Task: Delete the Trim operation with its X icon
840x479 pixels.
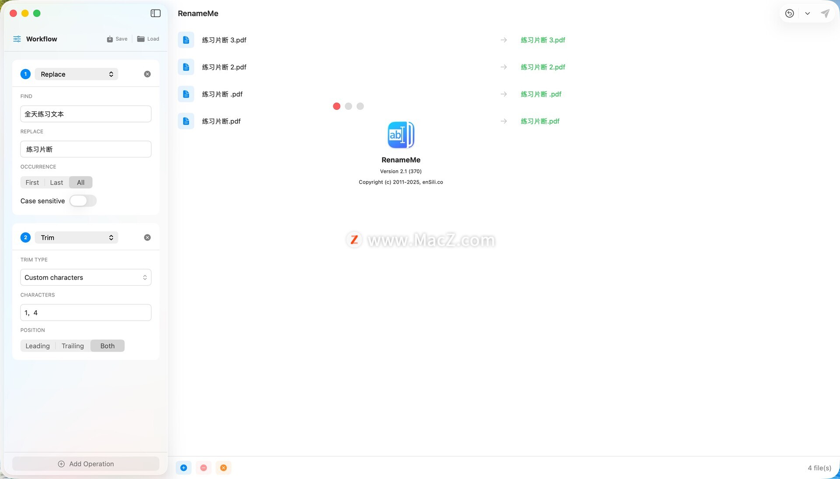Action: click(147, 238)
